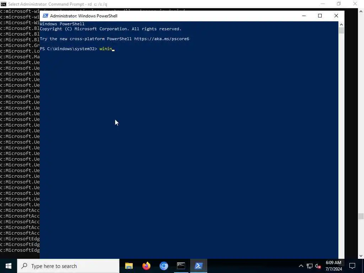Screen dimensions: 364x273
Task: Click the PowerShell scrollbar thumb
Action: coord(341,31)
